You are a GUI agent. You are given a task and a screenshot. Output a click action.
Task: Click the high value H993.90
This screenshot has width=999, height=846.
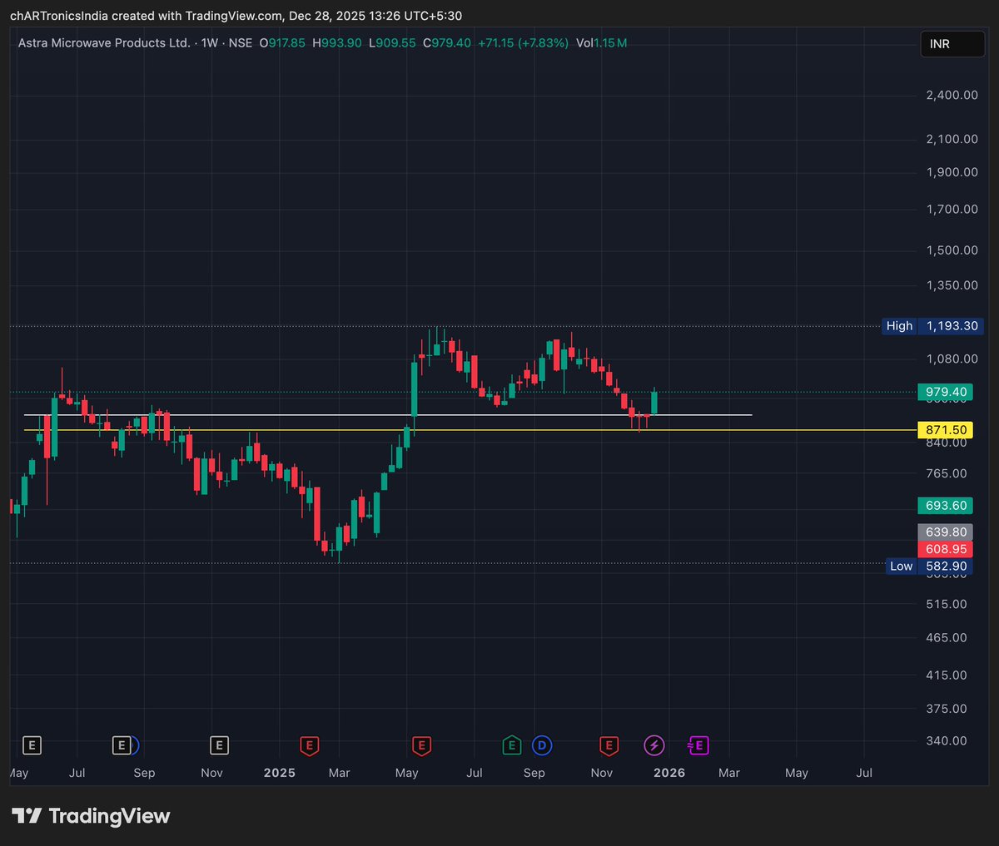337,42
